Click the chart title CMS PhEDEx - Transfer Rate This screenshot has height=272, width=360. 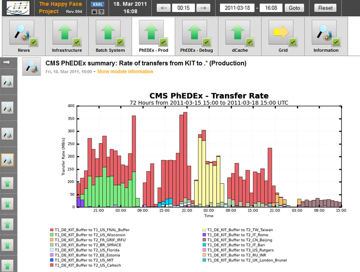click(x=209, y=96)
